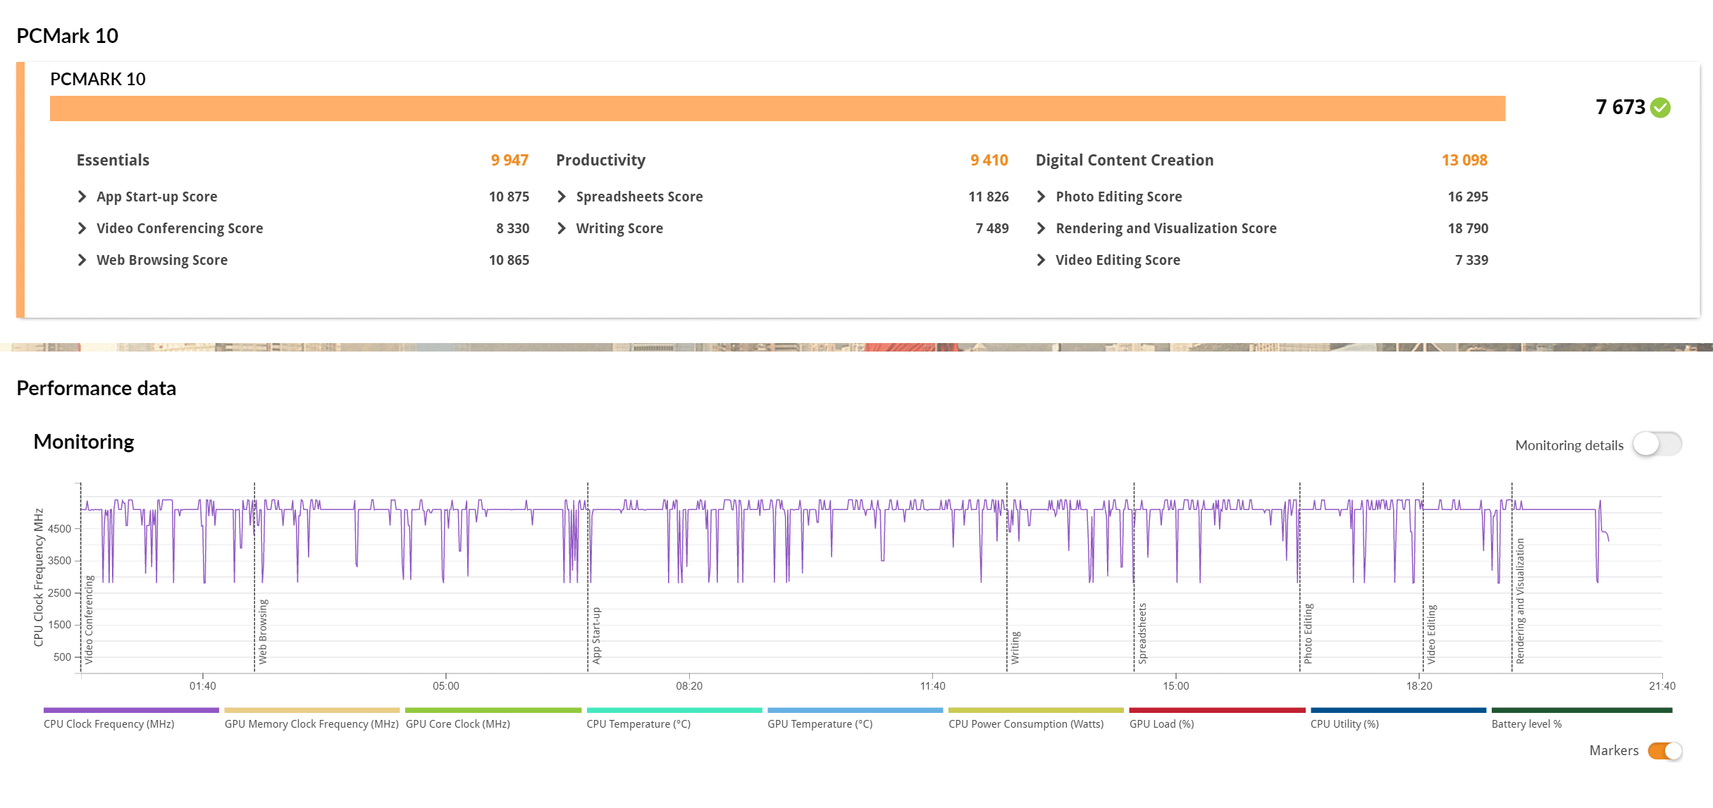Expand the Video Conferencing Score chevron
Image resolution: width=1713 pixels, height=808 pixels.
pos(82,228)
